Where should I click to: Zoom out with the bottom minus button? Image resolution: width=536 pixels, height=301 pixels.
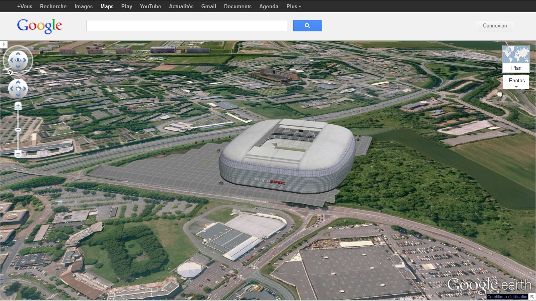coord(18,154)
